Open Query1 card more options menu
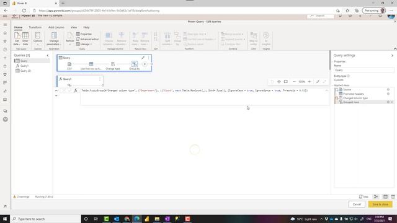 [x=100, y=79]
